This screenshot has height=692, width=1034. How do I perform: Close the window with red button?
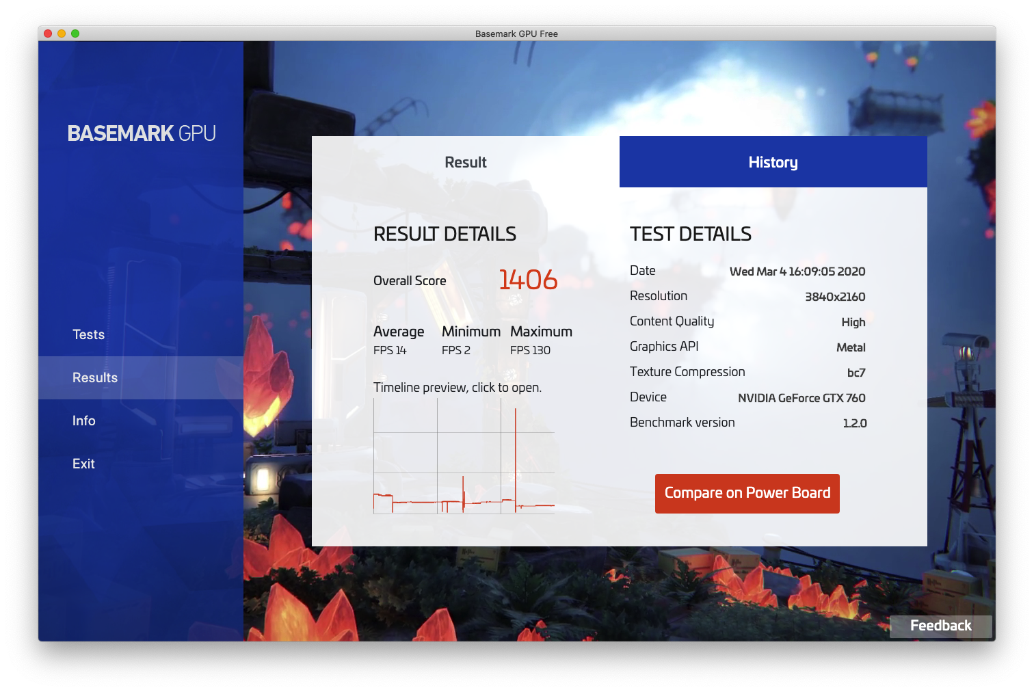48,34
